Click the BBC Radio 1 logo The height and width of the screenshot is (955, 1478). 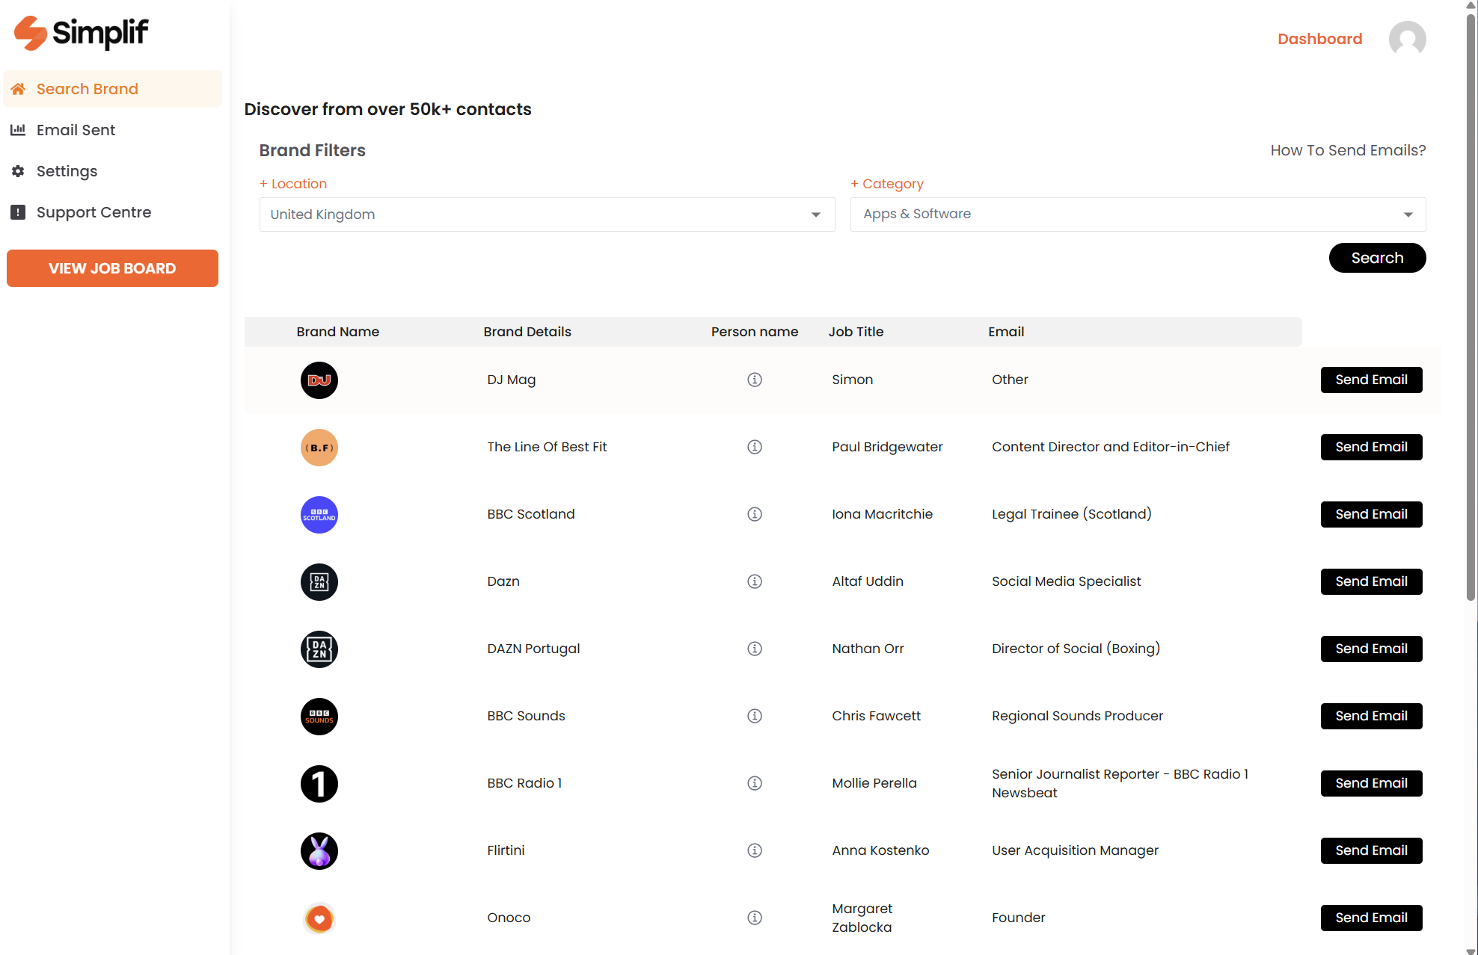(319, 783)
